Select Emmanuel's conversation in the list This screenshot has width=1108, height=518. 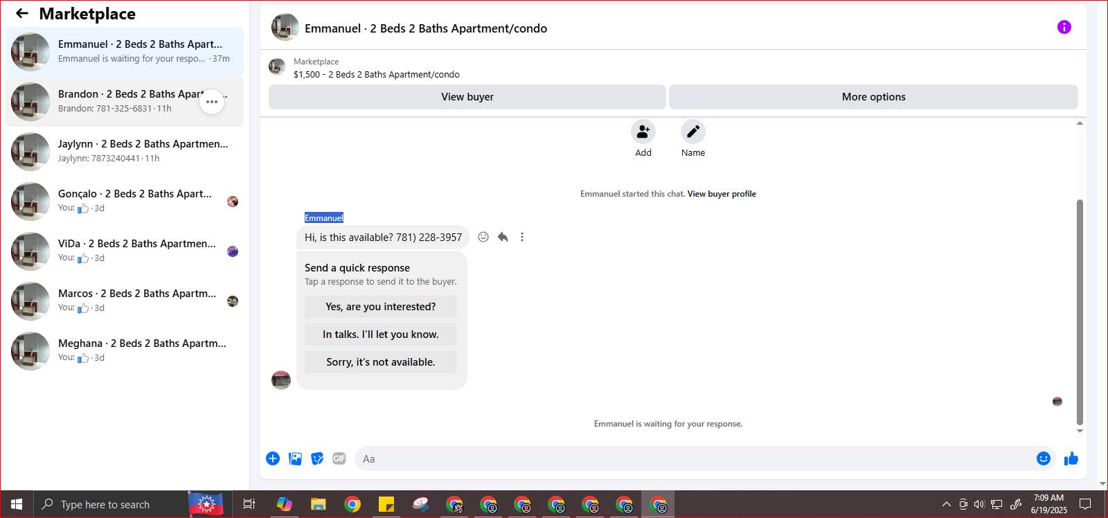(125, 52)
